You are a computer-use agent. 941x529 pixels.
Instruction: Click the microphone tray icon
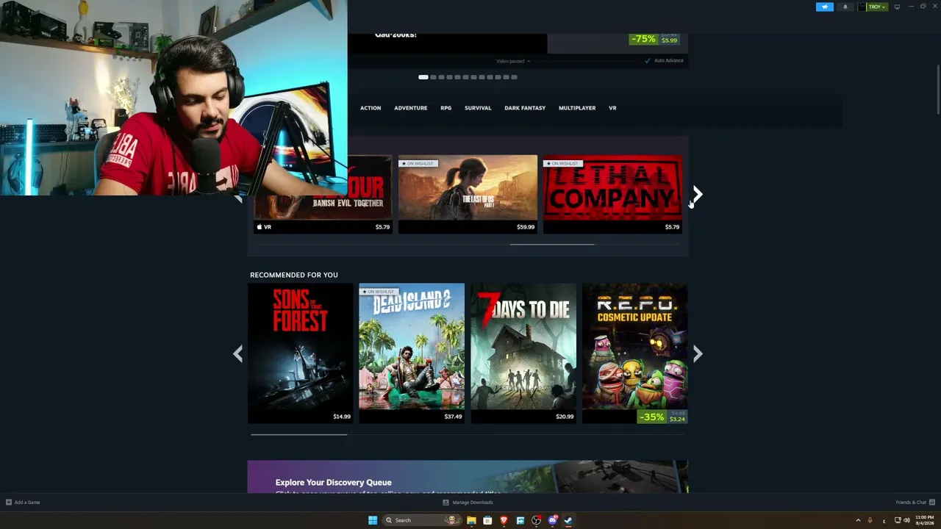click(870, 520)
